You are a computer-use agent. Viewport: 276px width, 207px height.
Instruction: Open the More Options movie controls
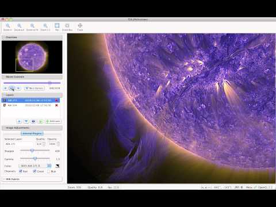pos(34,88)
